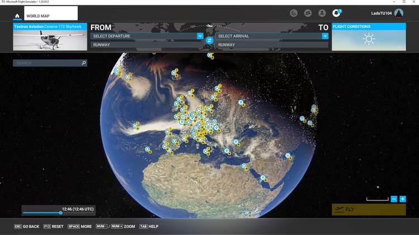Expand the arrival dropdown arrow

[325, 36]
